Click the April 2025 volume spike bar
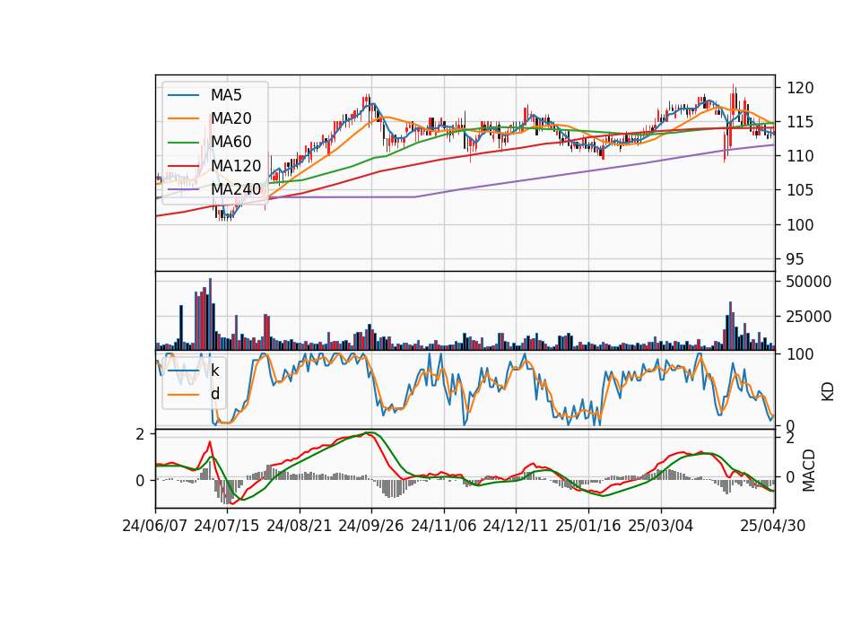 pos(730,326)
